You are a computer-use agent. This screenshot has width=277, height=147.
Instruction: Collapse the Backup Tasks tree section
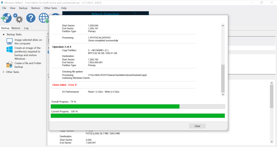[x=4, y=35]
